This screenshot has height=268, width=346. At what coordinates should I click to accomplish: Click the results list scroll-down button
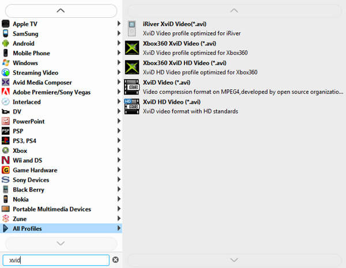[x=234, y=260]
